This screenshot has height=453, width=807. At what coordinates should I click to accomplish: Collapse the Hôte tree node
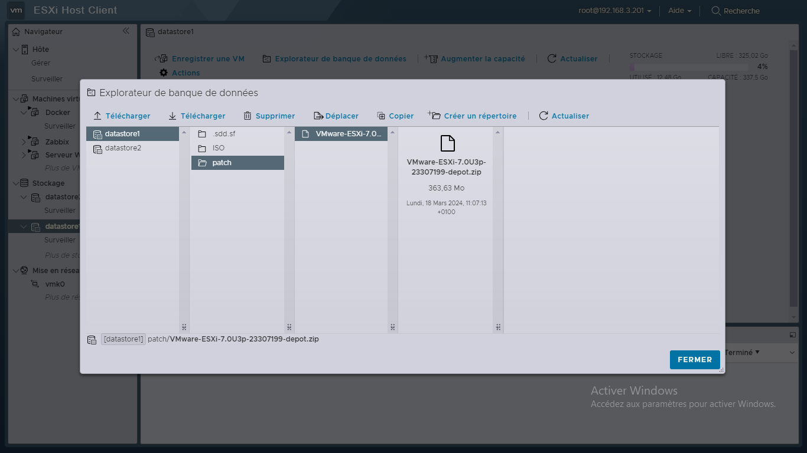coord(16,50)
